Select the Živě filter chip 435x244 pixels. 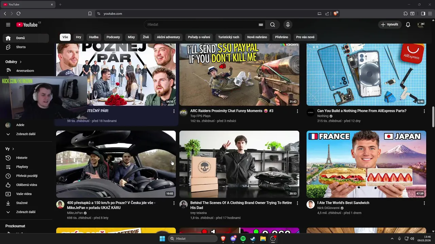146,37
